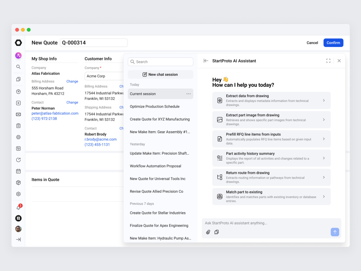Open Part activity history summary chevron
The width and height of the screenshot is (361, 271).
tap(324, 158)
